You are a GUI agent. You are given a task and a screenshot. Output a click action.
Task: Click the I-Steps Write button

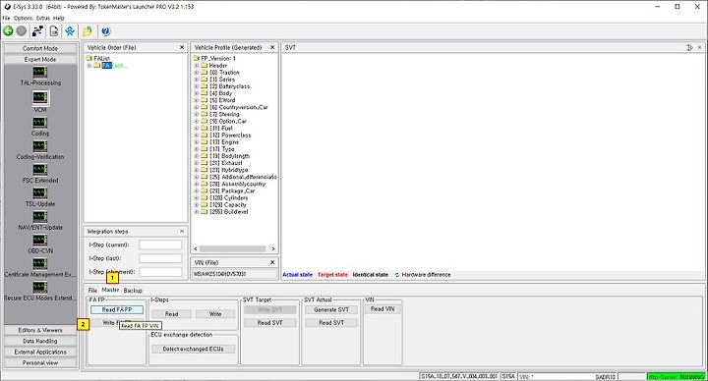pos(215,314)
